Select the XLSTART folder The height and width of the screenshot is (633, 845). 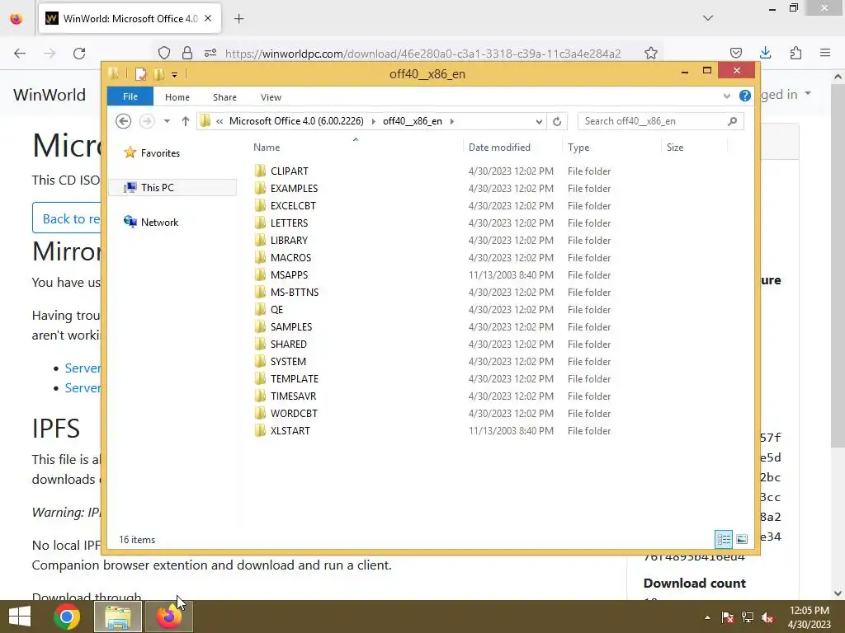290,430
